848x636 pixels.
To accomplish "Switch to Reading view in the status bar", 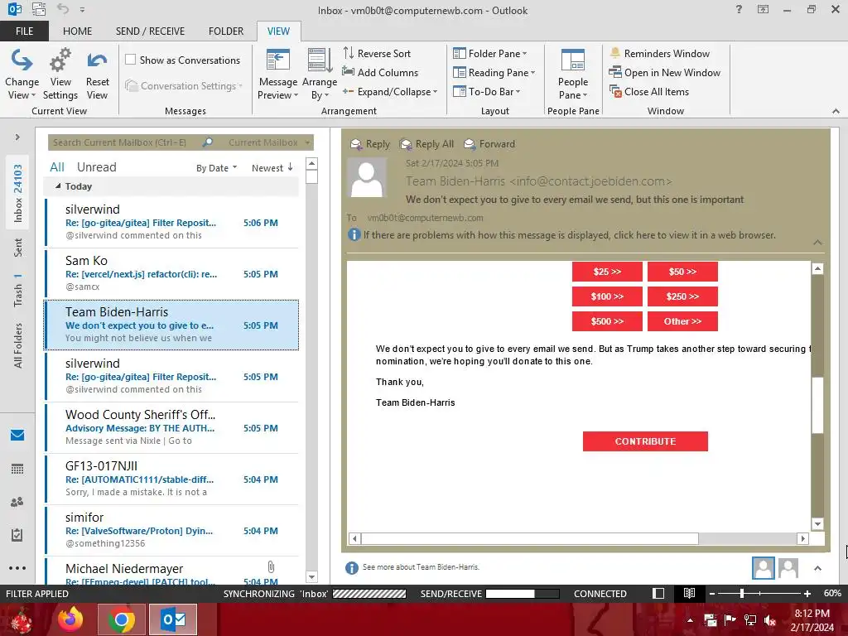I will tap(689, 593).
